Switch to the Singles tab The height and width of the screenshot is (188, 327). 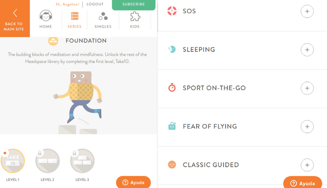pyautogui.click(x=103, y=19)
